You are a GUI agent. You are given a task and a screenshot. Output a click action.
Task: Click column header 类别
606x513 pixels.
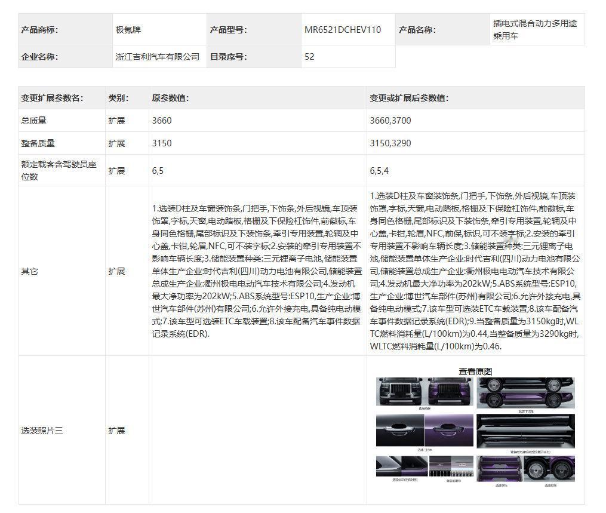tap(118, 98)
